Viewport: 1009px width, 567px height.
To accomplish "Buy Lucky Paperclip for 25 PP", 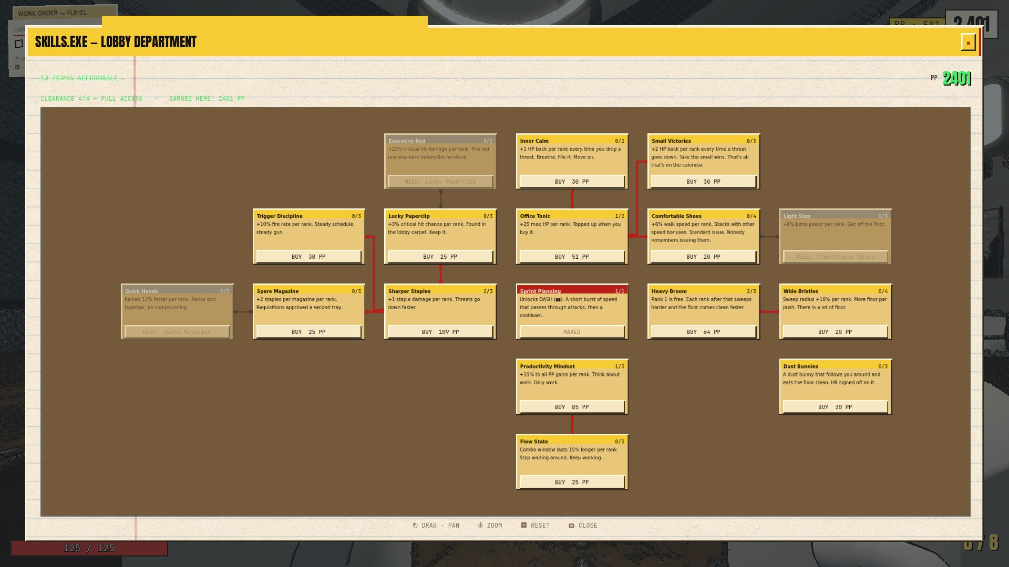I will point(440,257).
